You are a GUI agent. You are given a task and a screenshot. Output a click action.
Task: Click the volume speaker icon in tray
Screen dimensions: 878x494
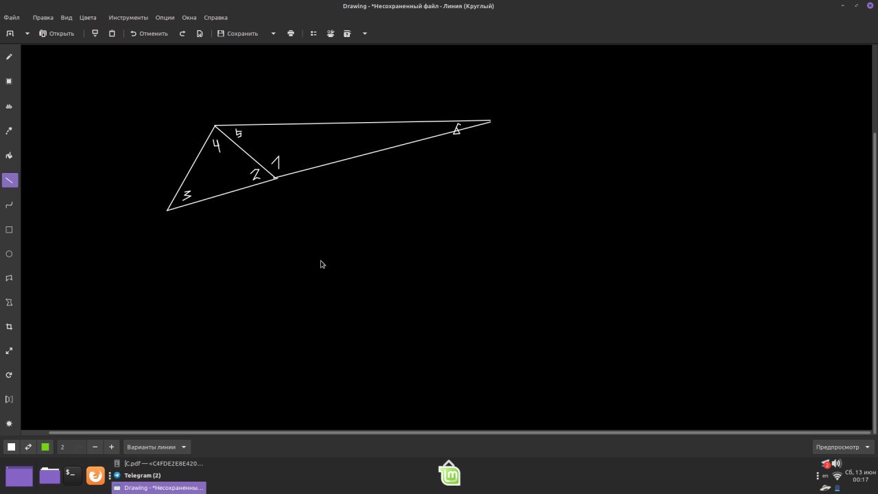point(837,464)
